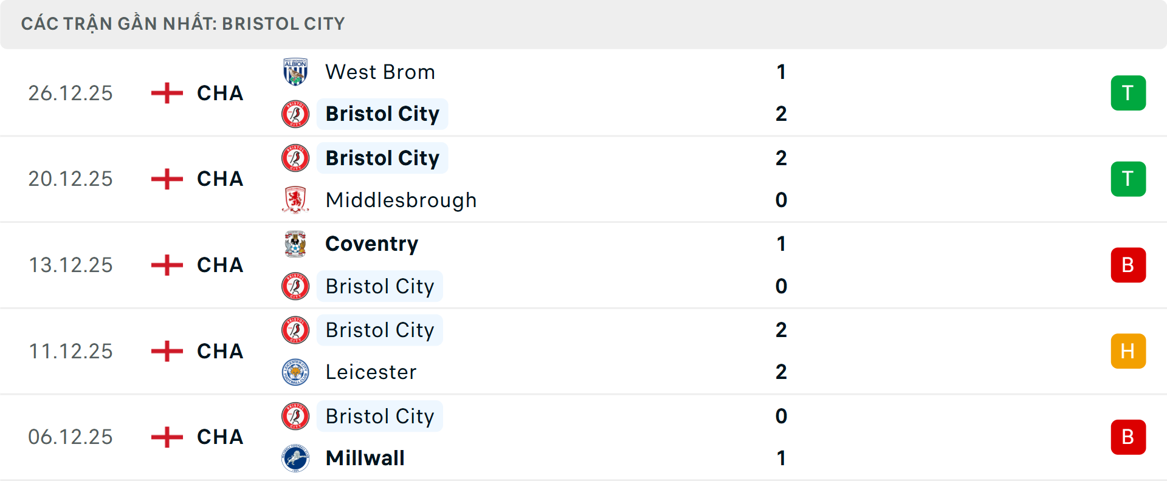
Task: Click the green T badge for the West Brom match
Action: (x=1128, y=93)
